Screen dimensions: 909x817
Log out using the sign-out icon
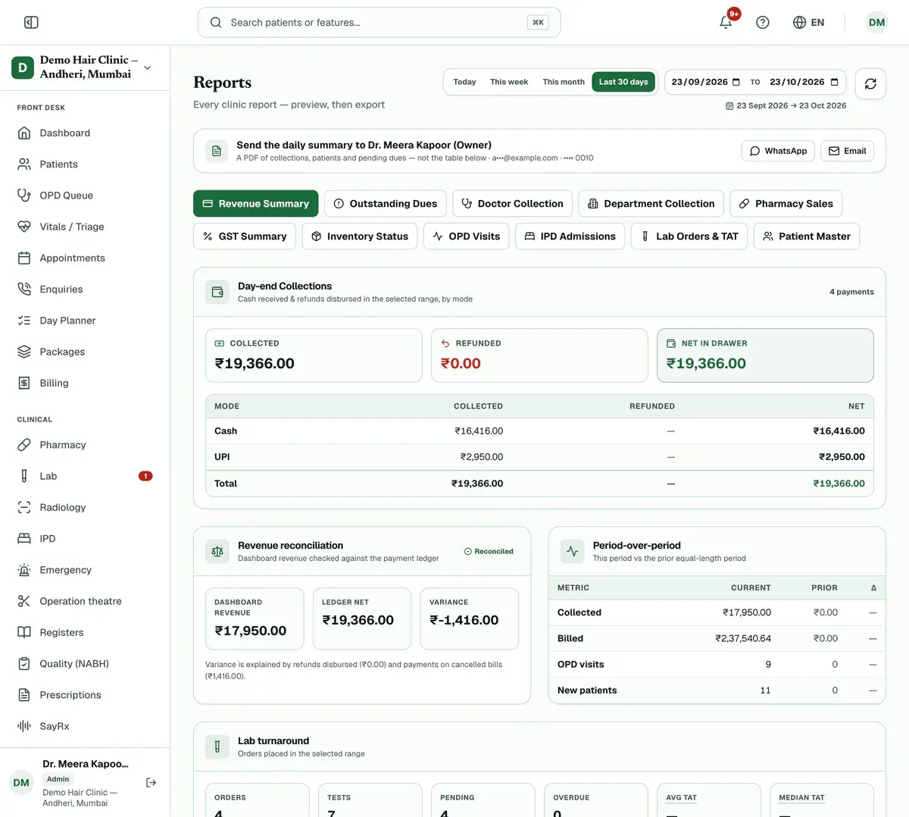[151, 782]
